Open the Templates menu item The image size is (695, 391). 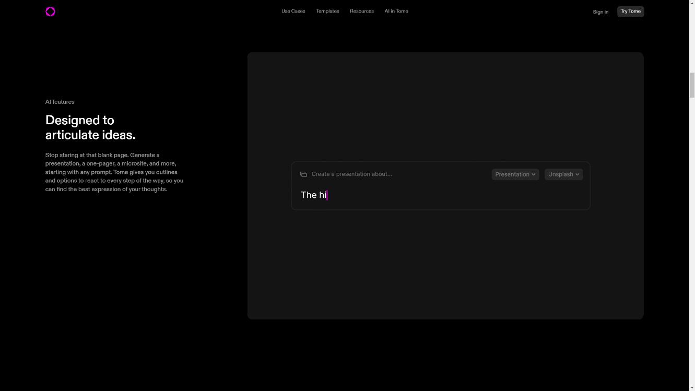[327, 11]
